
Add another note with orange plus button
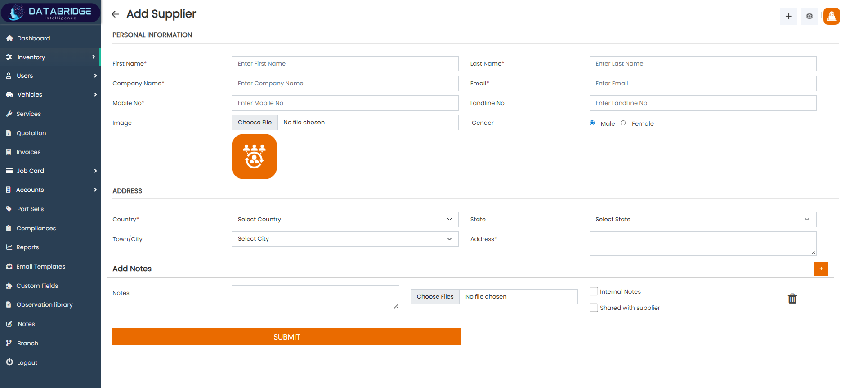(x=821, y=269)
